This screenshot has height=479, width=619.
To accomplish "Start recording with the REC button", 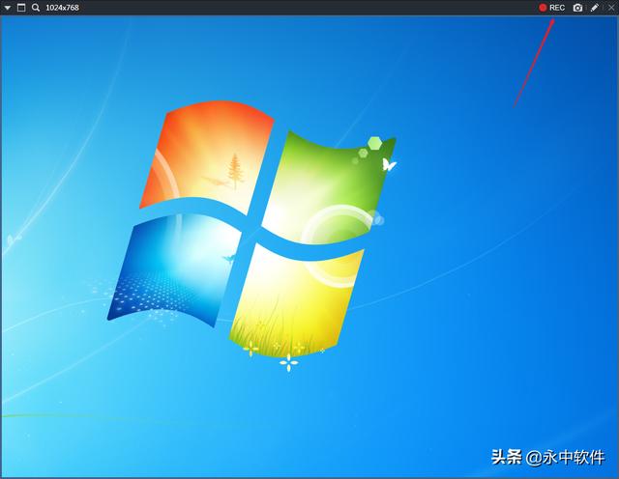I will (x=552, y=8).
